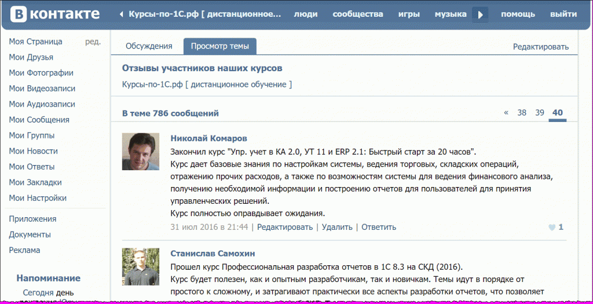Screen dimensions: 593x304
Task: Click the like count 1 on Комаров's post
Action: pyautogui.click(x=561, y=227)
